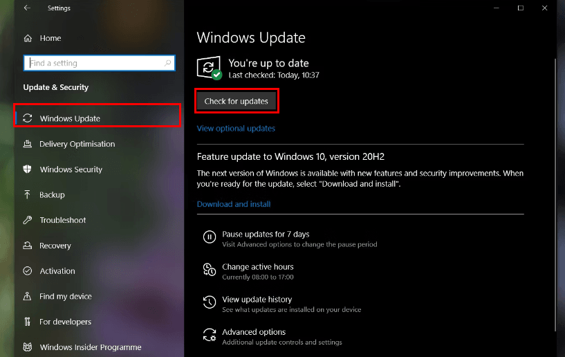Click the Windows Update sync icon in sidebar
The height and width of the screenshot is (357, 565).
click(x=28, y=118)
